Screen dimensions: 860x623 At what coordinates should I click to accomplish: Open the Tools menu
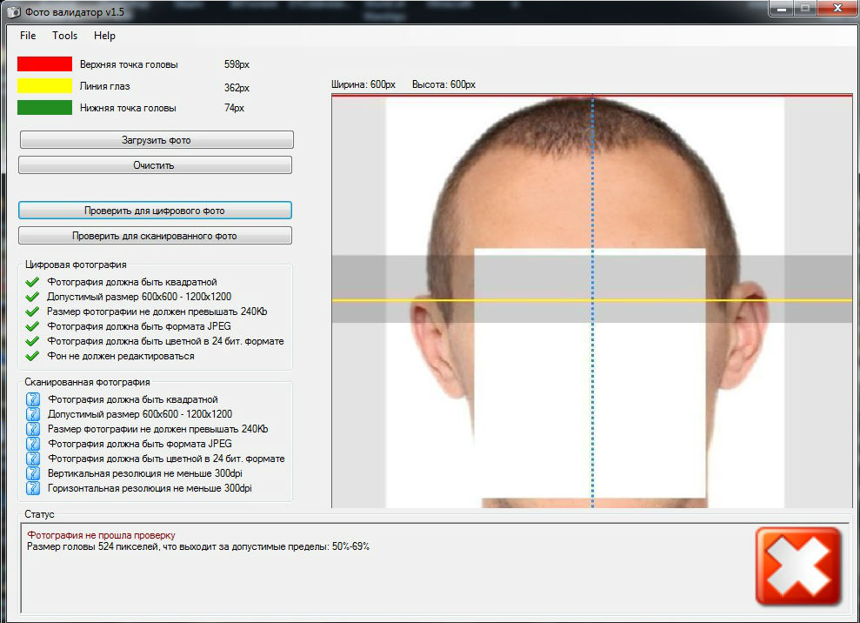pos(64,36)
